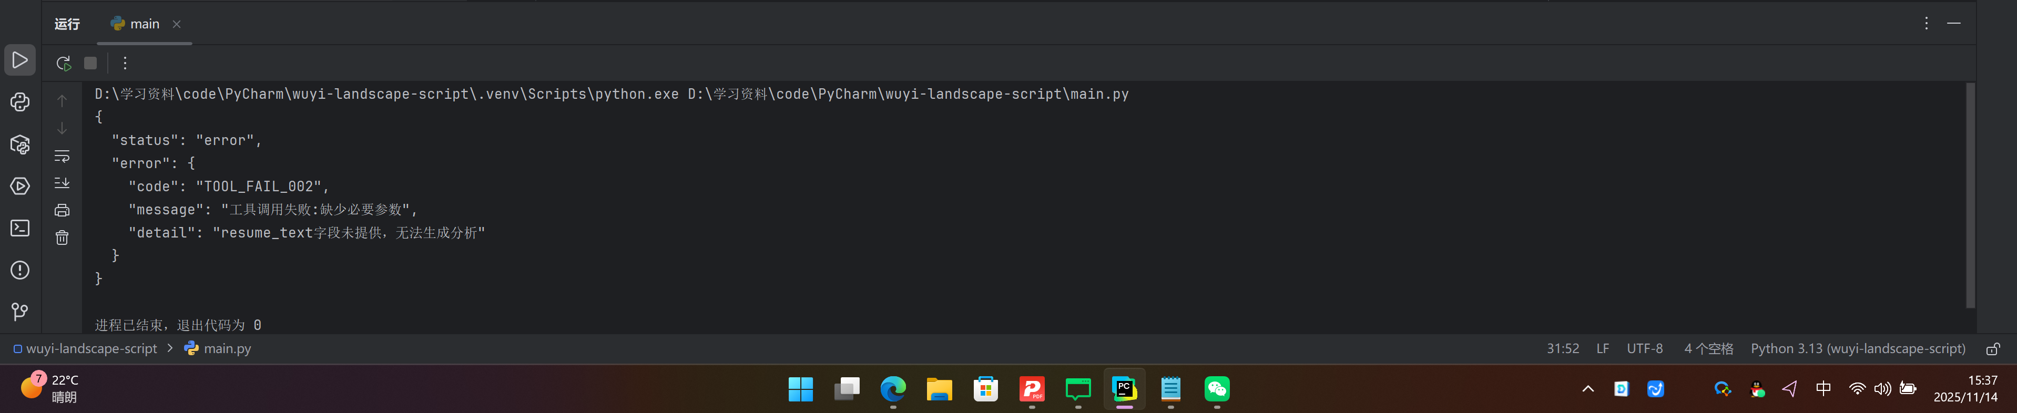Viewport: 2017px width, 413px height.
Task: Open the green monitor app on taskbar
Action: pyautogui.click(x=1078, y=389)
